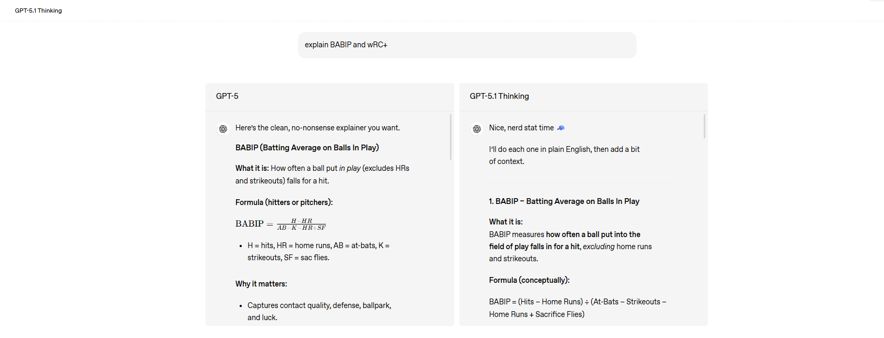Click the 'BABIP (Batting Average on Balls In Play)' heading
This screenshot has height=338, width=884.
tap(307, 148)
